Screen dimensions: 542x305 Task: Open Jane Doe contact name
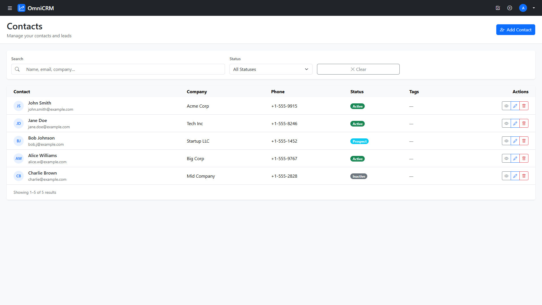pyautogui.click(x=38, y=120)
